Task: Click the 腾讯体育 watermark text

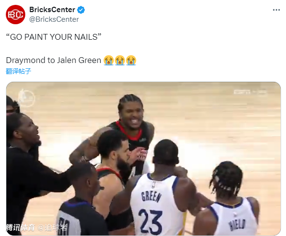Action: [x=20, y=227]
